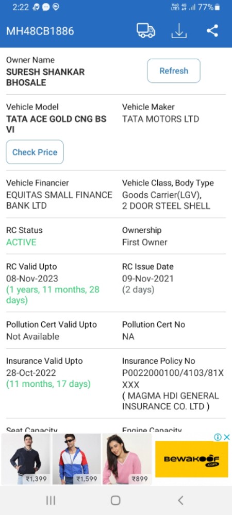Check price of TATA ACE GOLD
232x515 pixels.
point(35,152)
